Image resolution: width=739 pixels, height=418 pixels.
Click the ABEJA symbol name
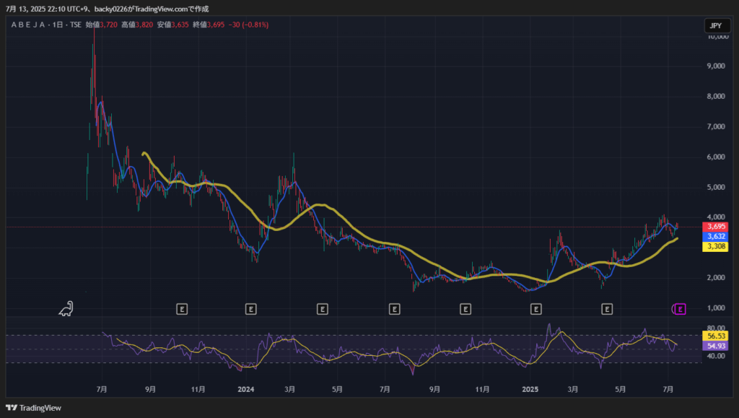(28, 25)
